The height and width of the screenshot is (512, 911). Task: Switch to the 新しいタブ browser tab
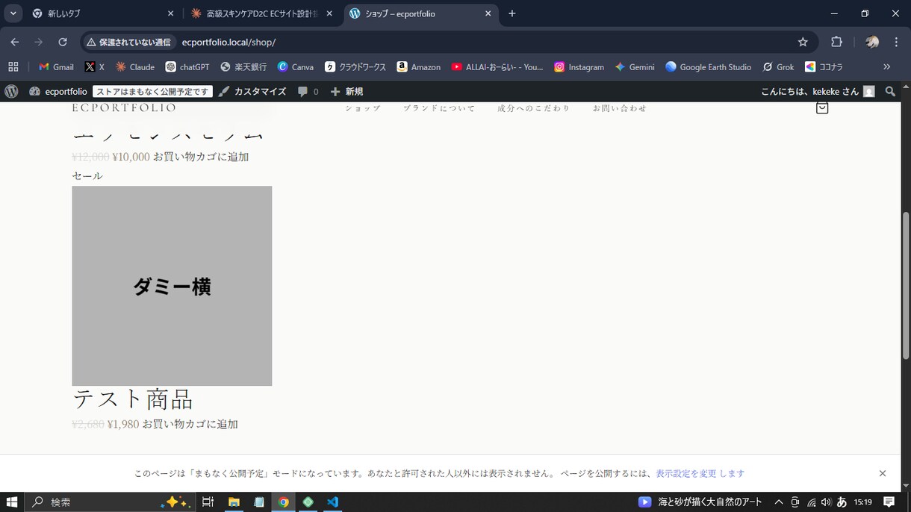[101, 13]
